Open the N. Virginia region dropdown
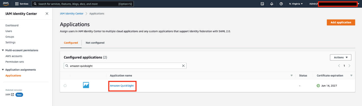The height and width of the screenshot is (106, 362). 296,4
